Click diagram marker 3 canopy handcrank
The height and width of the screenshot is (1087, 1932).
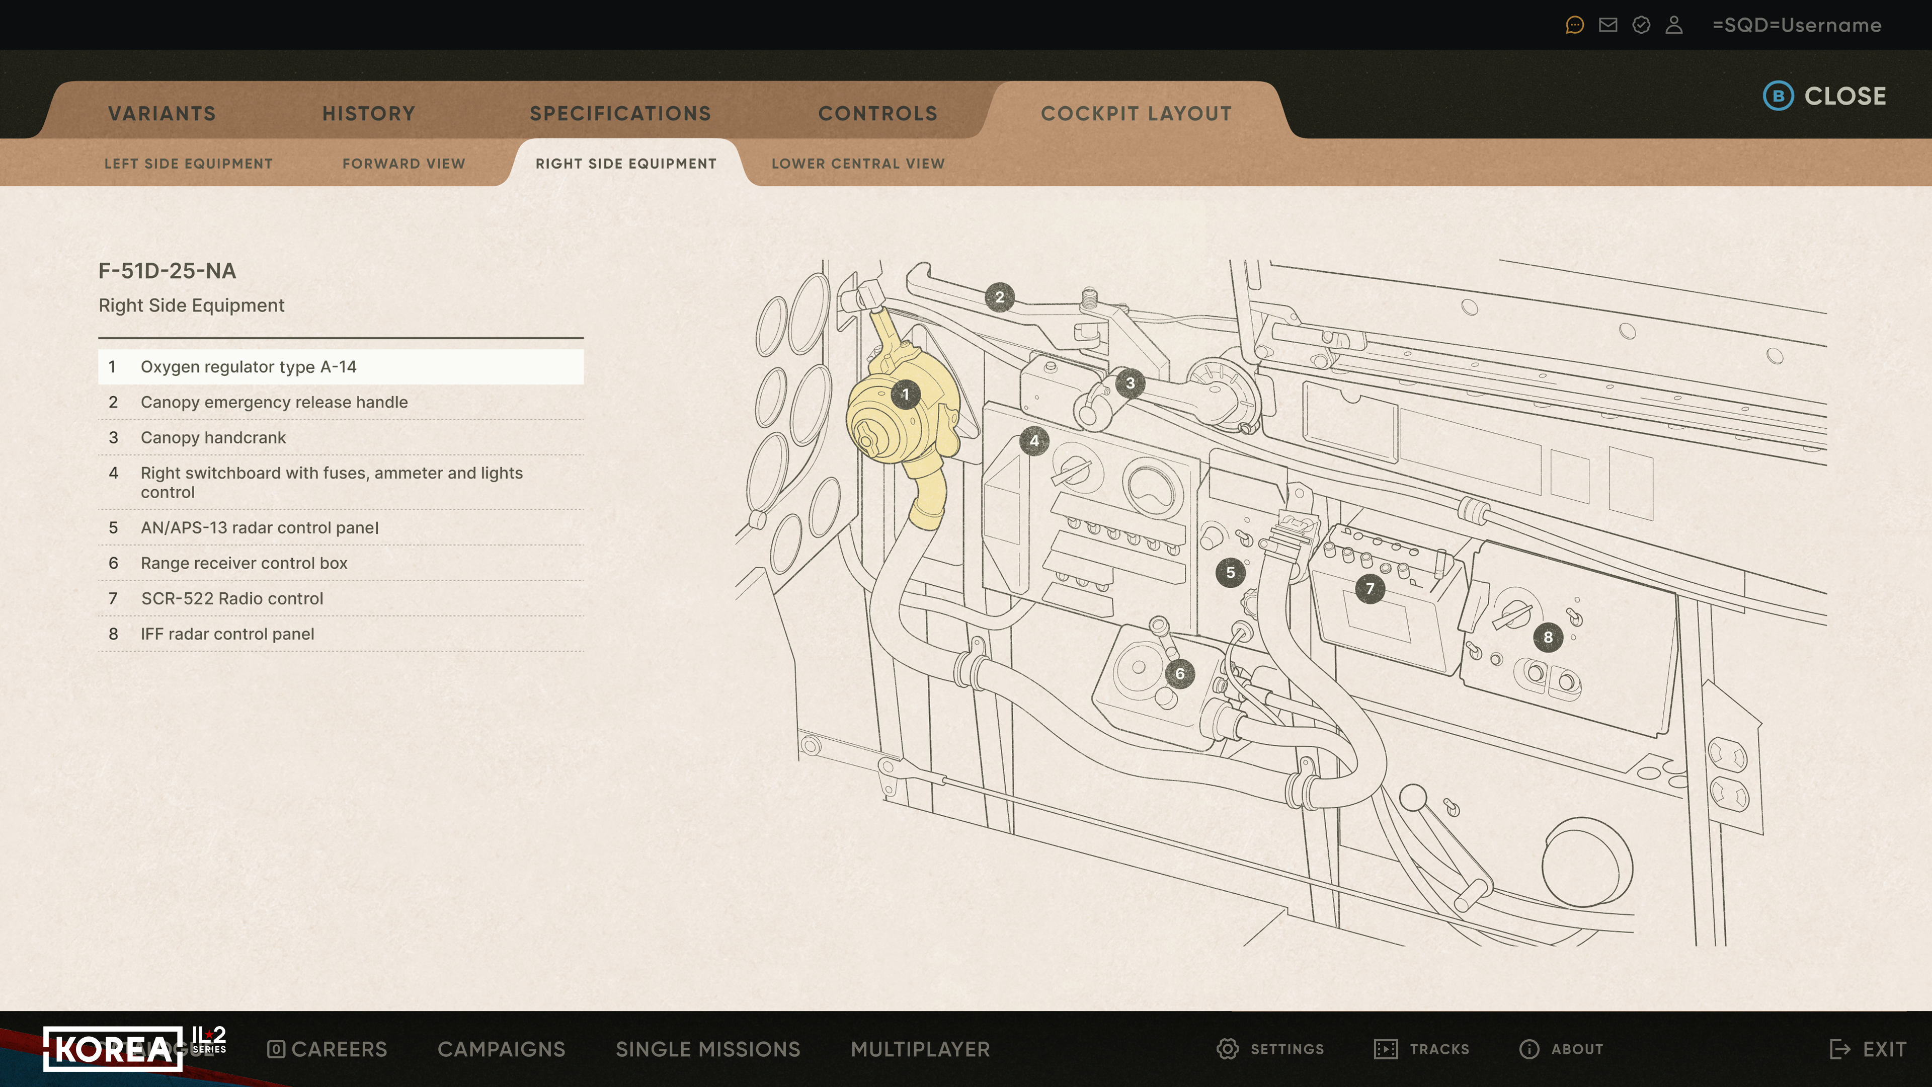1130,383
